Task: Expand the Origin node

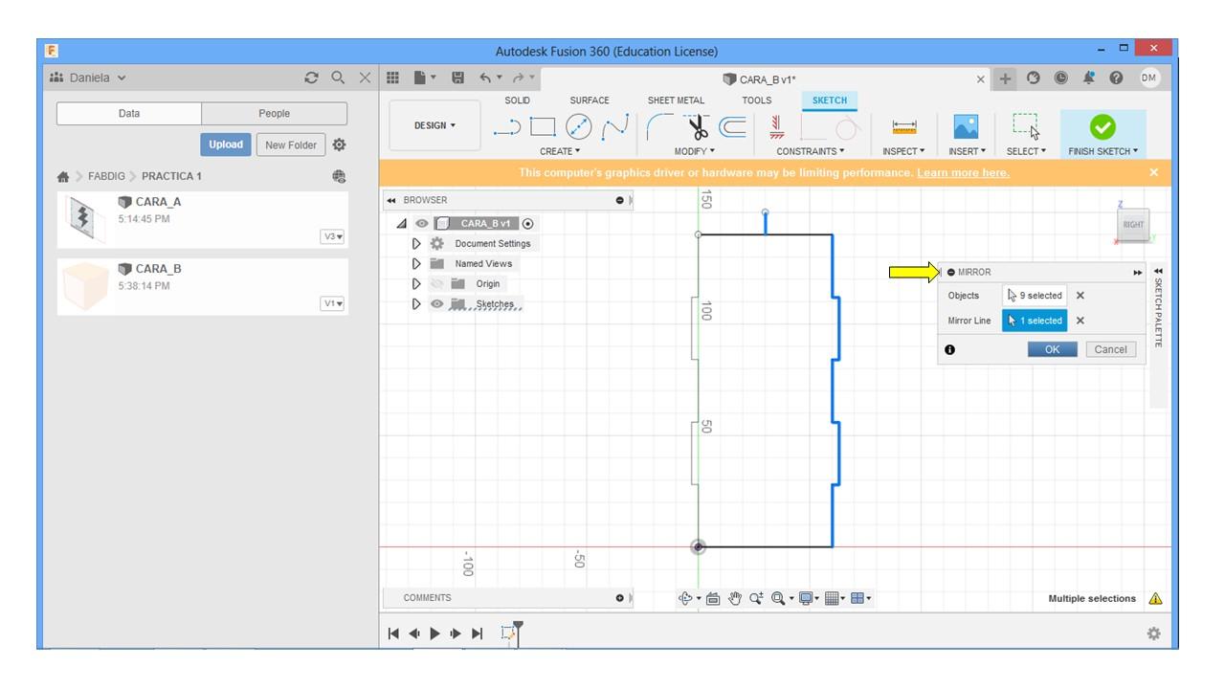Action: (416, 284)
